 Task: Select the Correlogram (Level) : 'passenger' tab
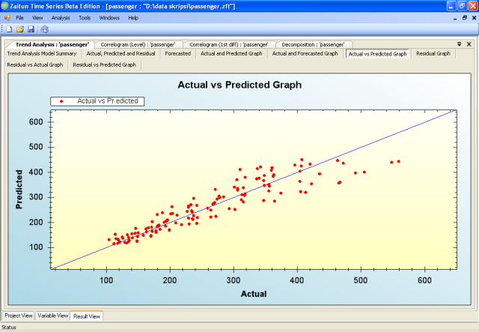[x=137, y=44]
